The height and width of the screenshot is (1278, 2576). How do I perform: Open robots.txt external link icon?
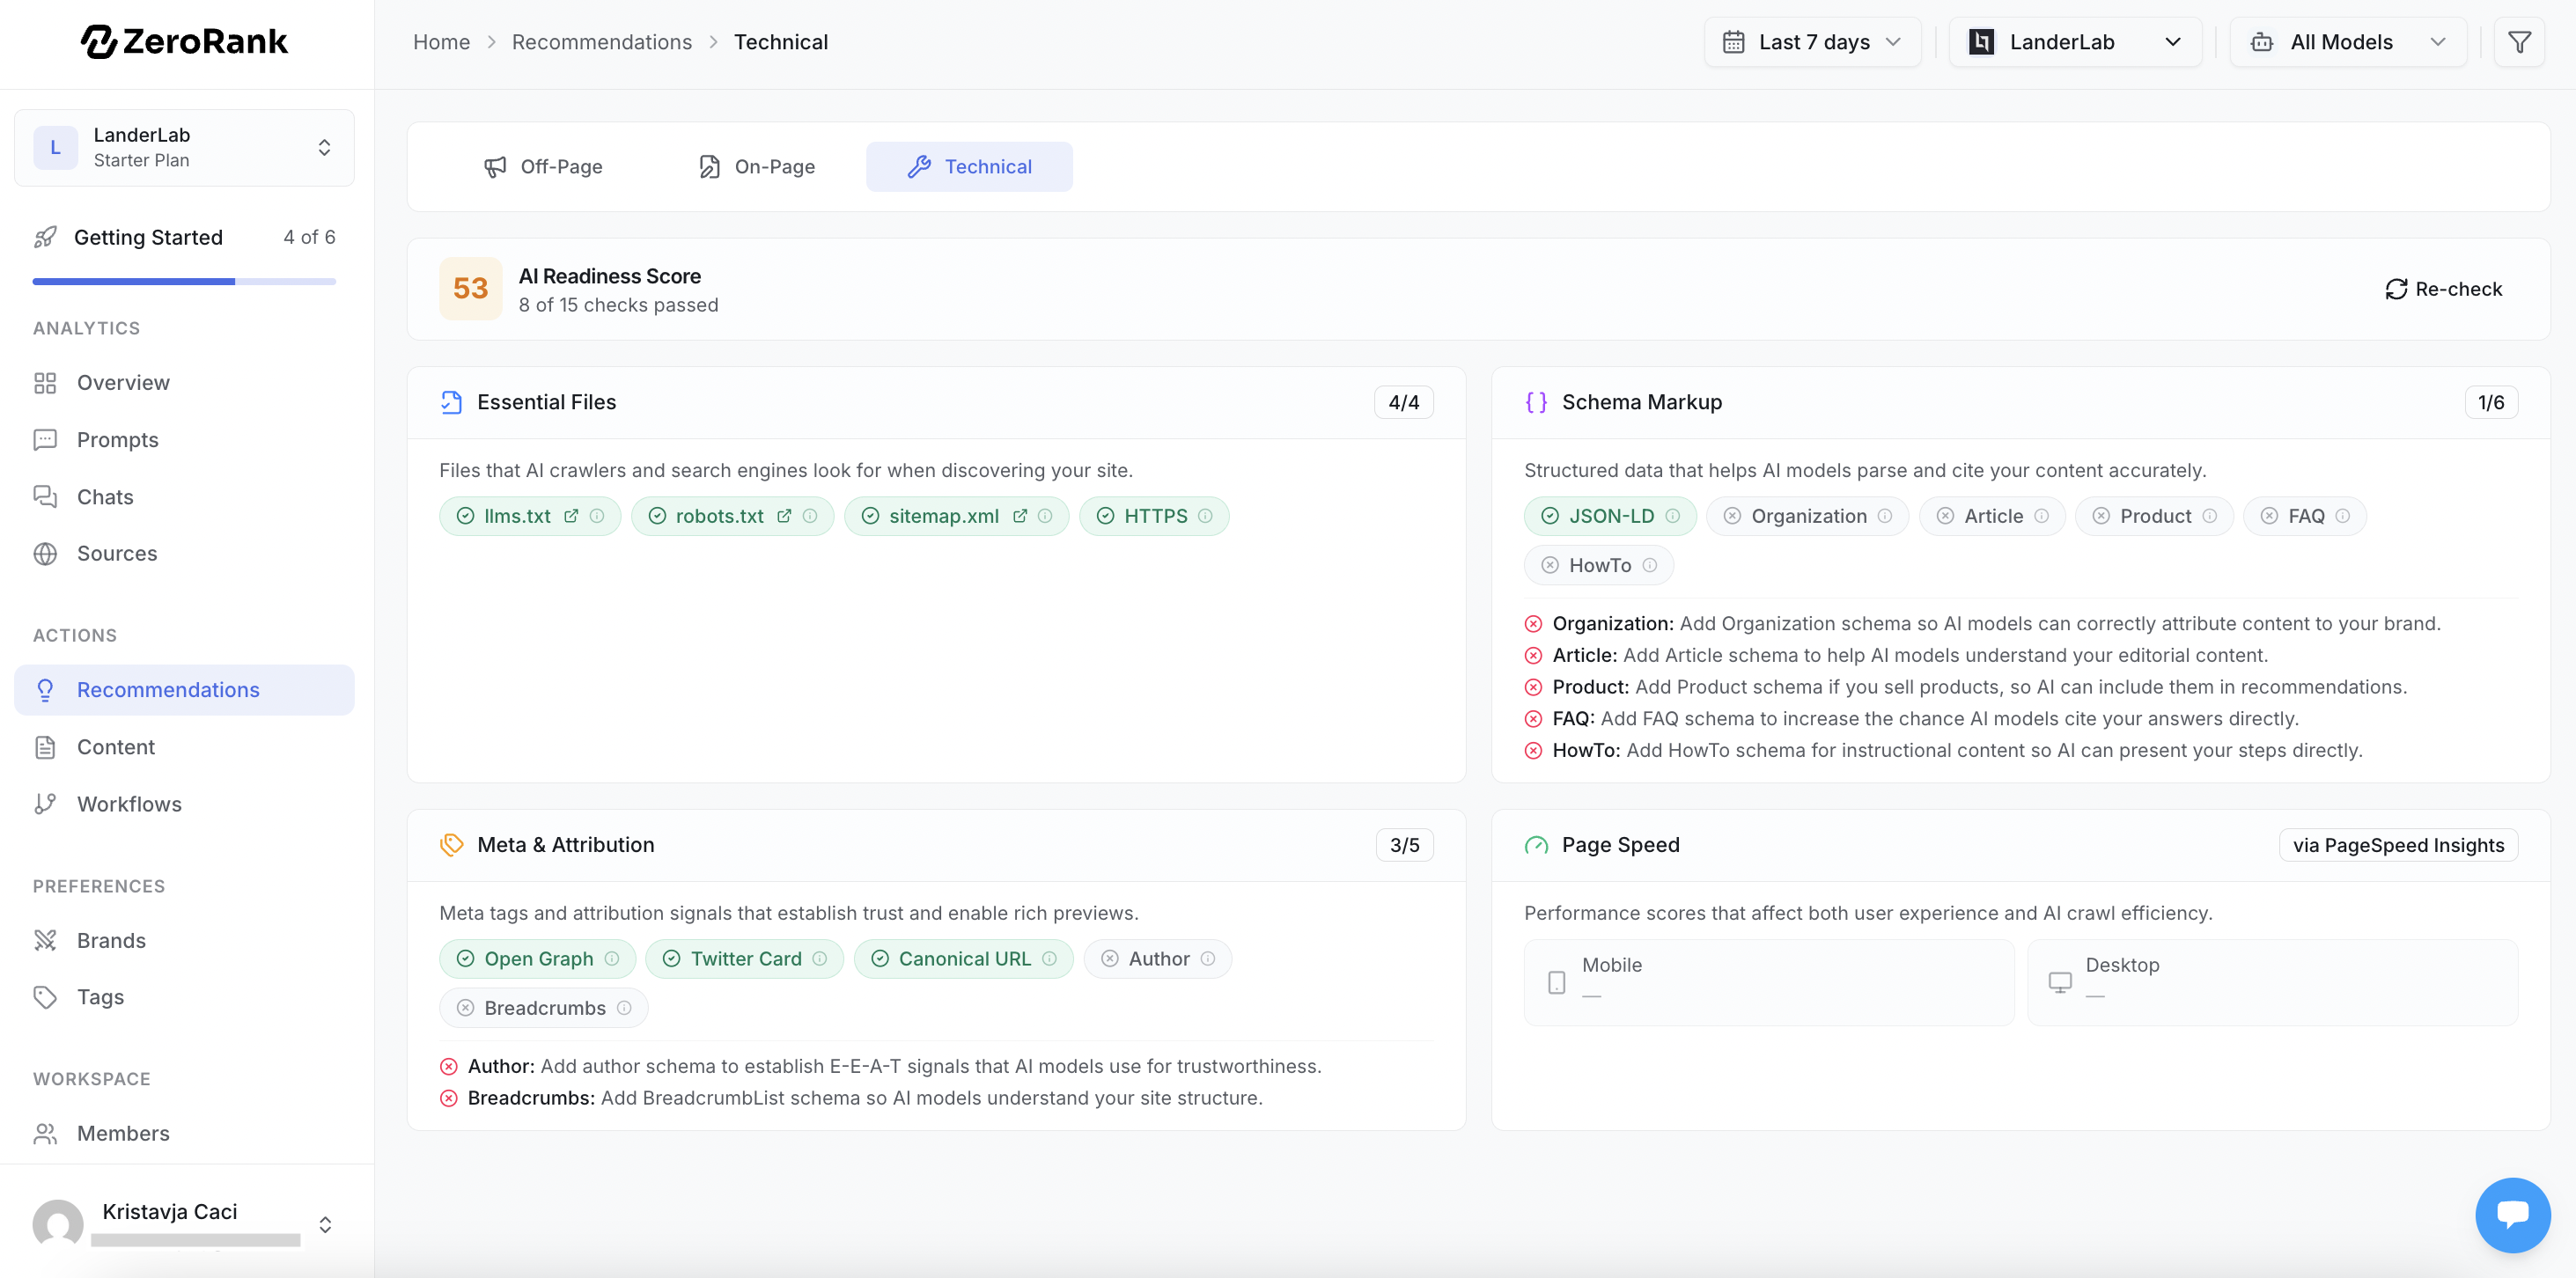tap(784, 516)
